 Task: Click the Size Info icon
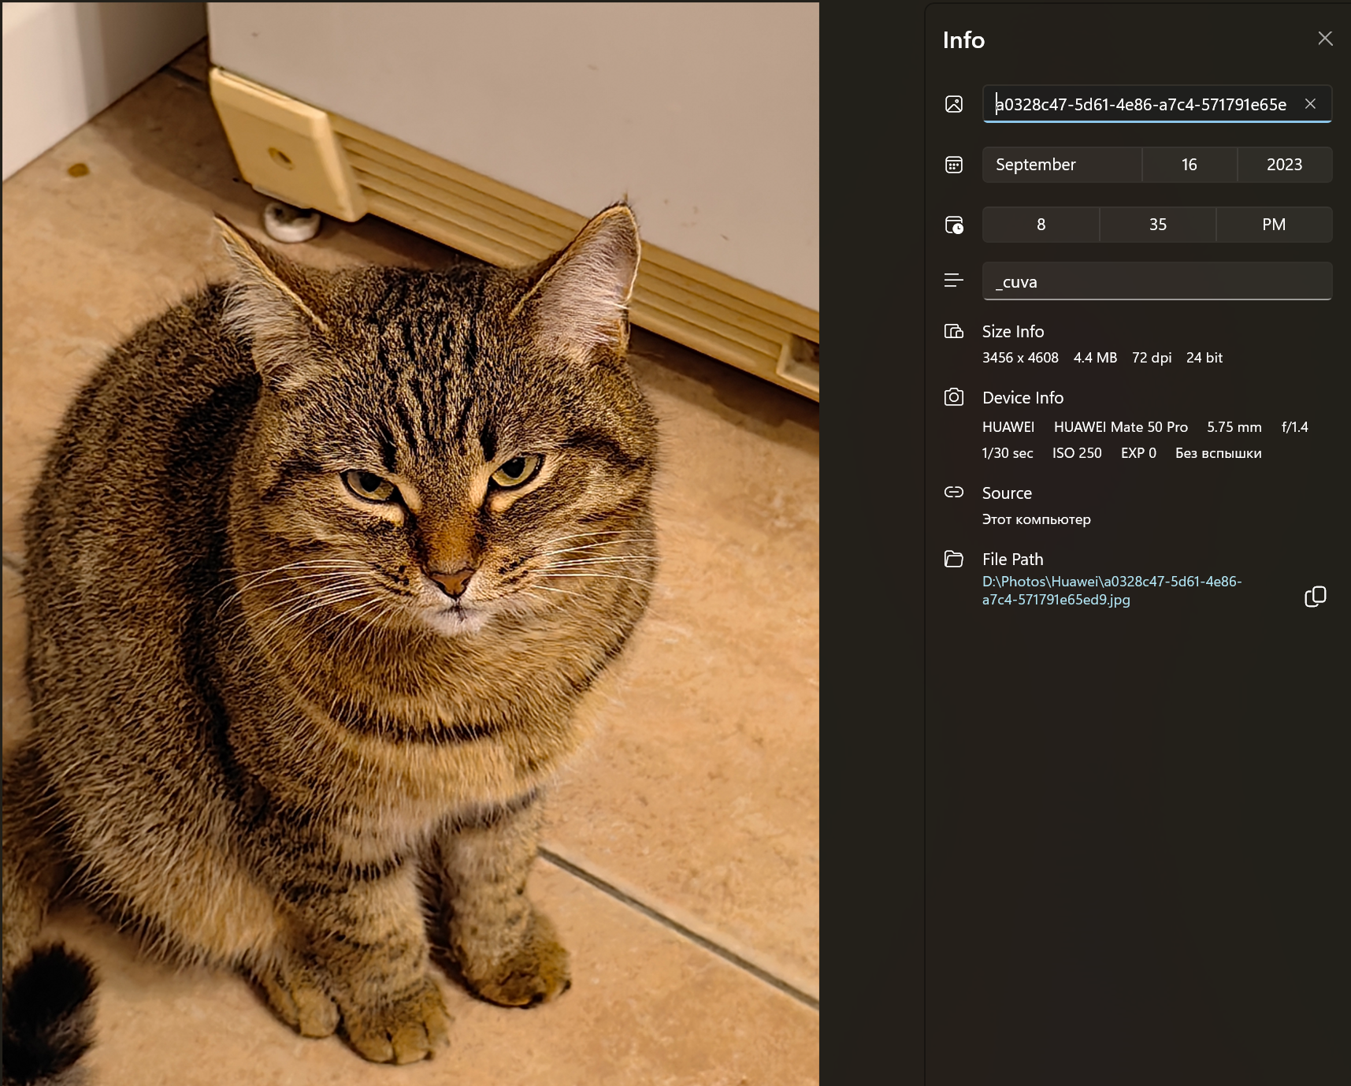coord(953,332)
